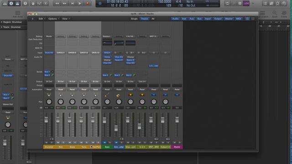Toggle the purple Count-in 1234 button
The image size is (292, 164).
246,3
